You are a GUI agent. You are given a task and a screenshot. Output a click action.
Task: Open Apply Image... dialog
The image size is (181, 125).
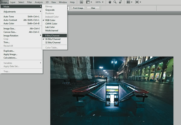pyautogui.click(x=21, y=54)
